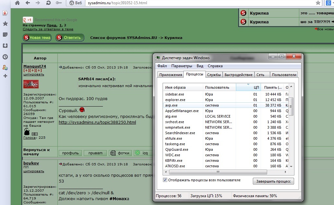The image size is (334, 205).
Task: Click process list vertical scrollbar thumb
Action: click(291, 106)
